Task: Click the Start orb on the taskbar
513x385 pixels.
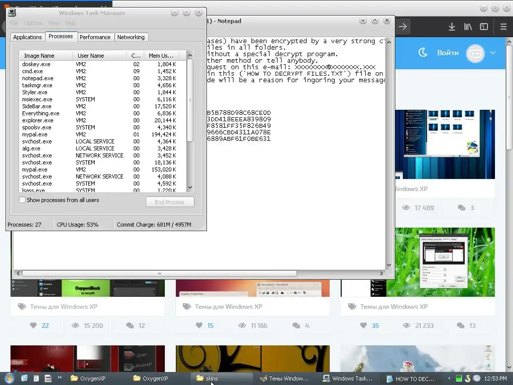Action: pos(9,379)
